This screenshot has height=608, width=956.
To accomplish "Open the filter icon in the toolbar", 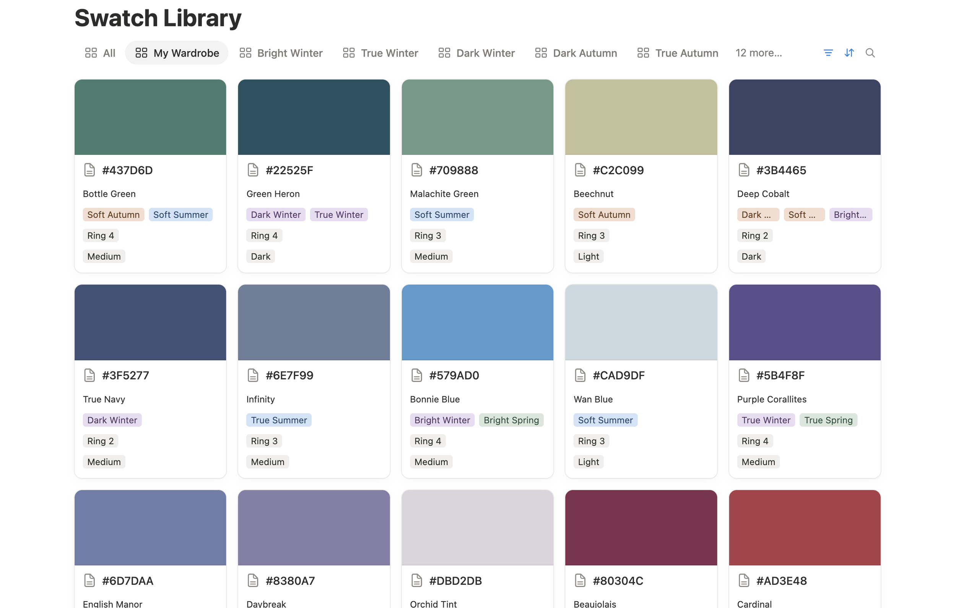I will tap(828, 53).
